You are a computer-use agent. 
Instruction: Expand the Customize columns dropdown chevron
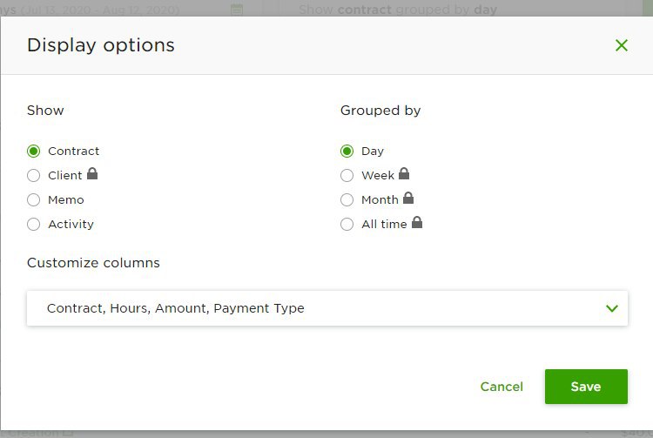pos(612,308)
